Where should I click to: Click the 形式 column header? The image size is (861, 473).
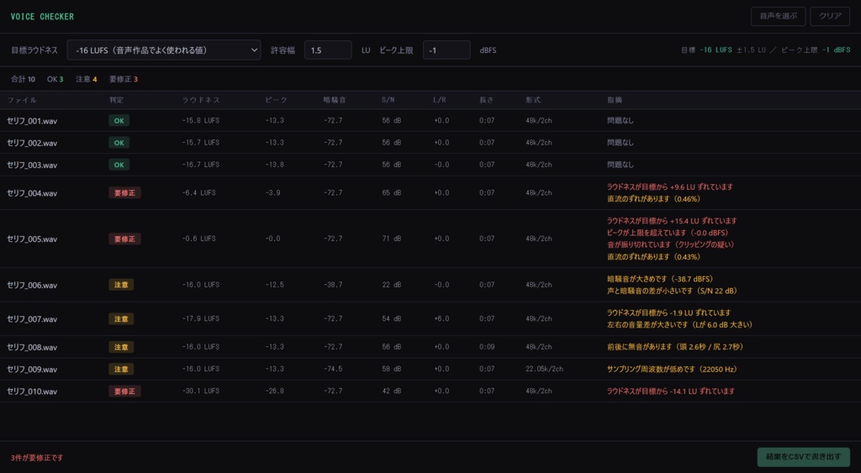tap(533, 100)
